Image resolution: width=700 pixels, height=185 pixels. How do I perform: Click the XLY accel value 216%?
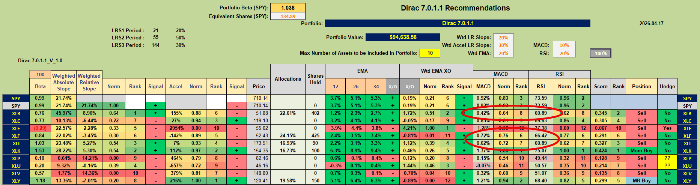(176, 180)
